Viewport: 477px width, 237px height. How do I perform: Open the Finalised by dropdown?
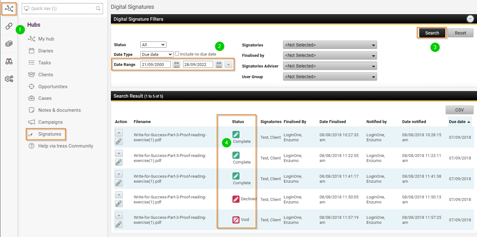coord(330,55)
